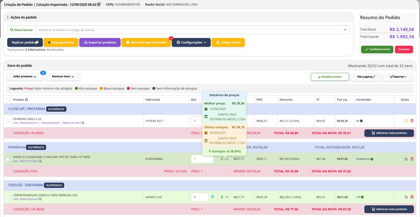
Task: Delete the EPAREMA DRAG X 20 item via trash icon
Action: pyautogui.click(x=412, y=121)
